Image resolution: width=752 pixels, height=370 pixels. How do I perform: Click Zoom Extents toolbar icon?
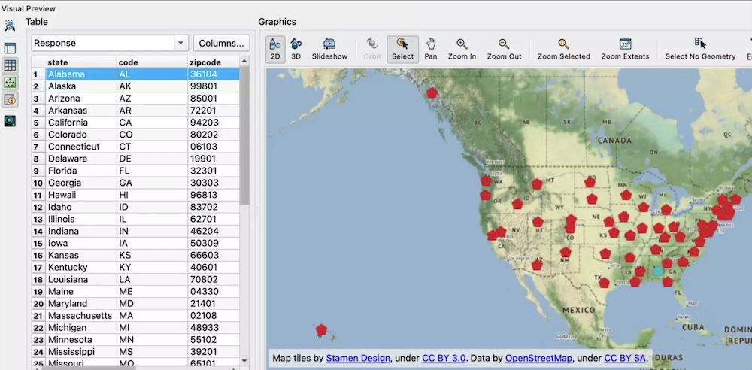click(625, 49)
